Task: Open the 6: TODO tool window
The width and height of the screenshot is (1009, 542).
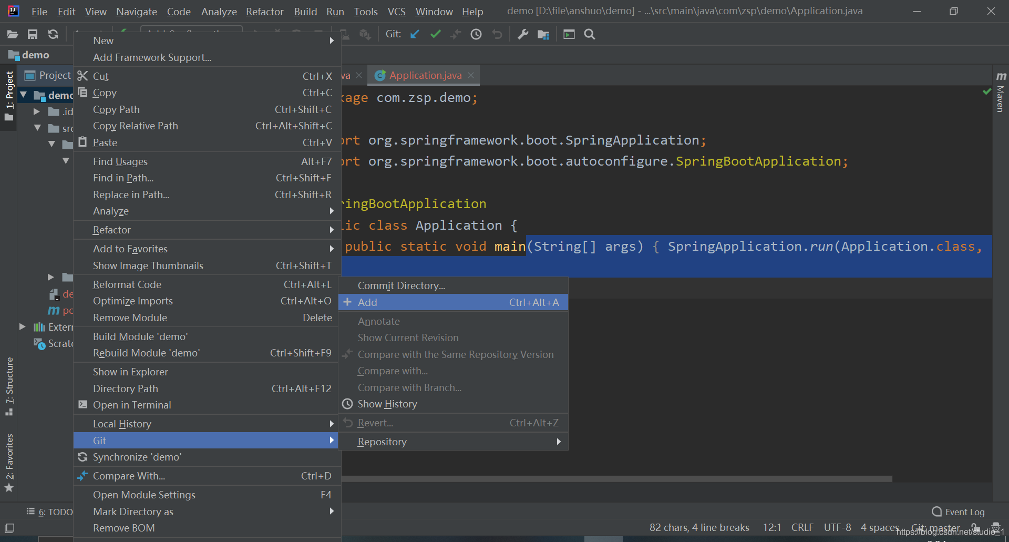Action: [x=50, y=512]
